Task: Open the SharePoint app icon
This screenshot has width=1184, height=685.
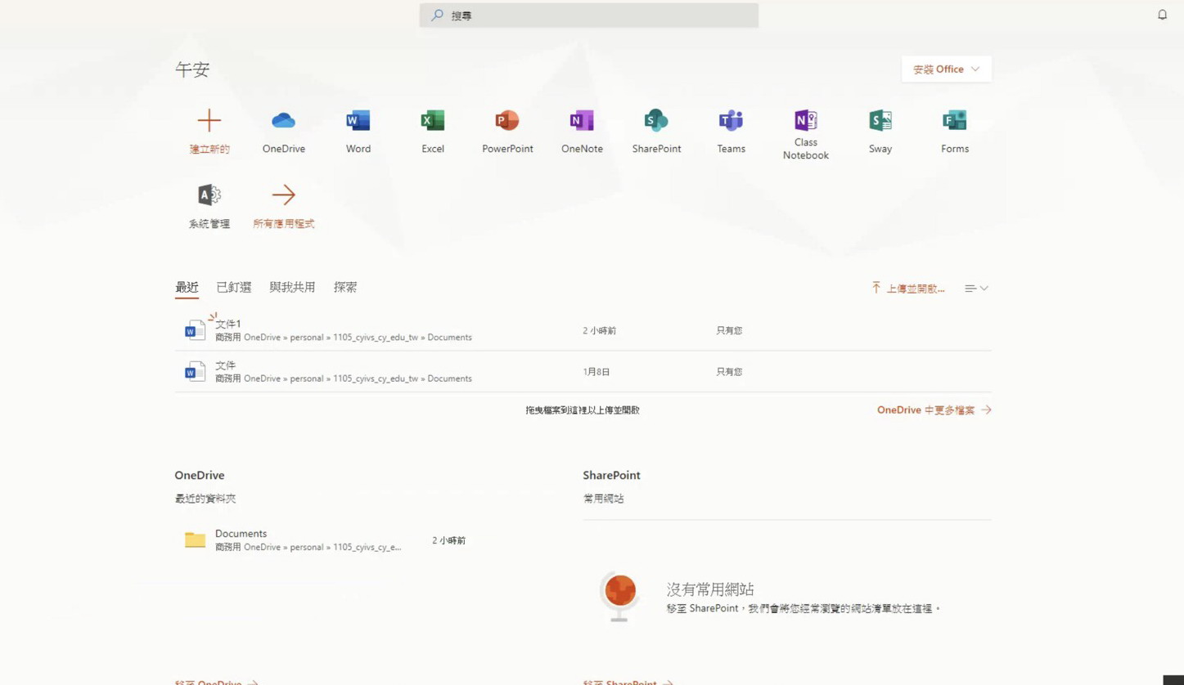Action: pos(656,121)
